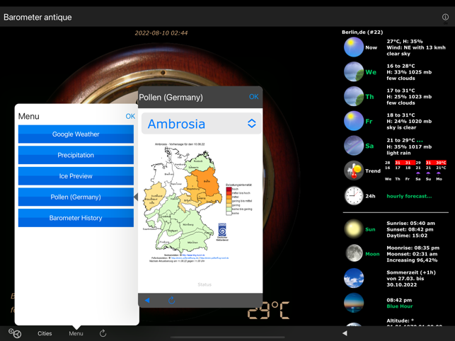This screenshot has width=455, height=341.
Task: Click the Sommerzeit (+1h) text
Action: click(411, 272)
